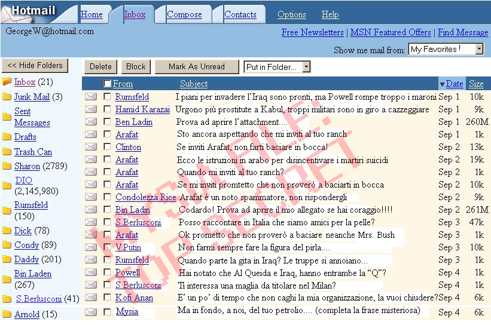Viewport: 491px width, 325px height.
Task: Open the Arnold folder link
Action: point(27,314)
